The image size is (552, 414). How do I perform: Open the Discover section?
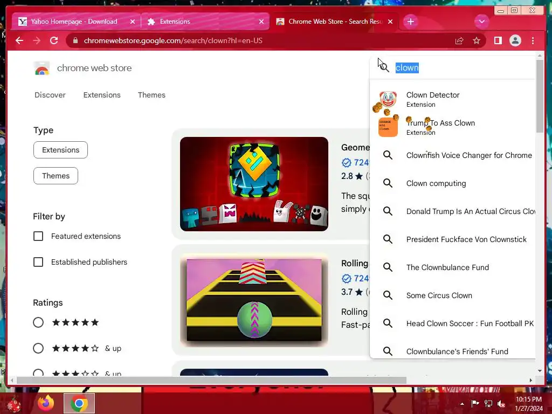click(x=50, y=95)
